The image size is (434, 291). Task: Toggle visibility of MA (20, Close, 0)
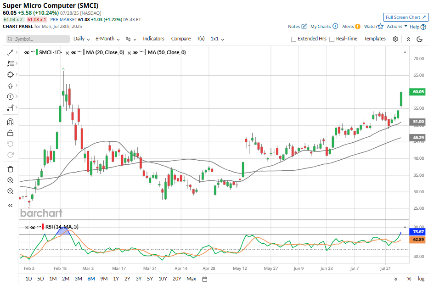pyautogui.click(x=74, y=53)
